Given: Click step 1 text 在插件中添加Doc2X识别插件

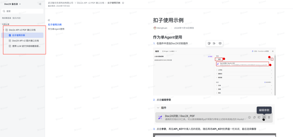Looking at the screenshot, I should coord(172,44).
